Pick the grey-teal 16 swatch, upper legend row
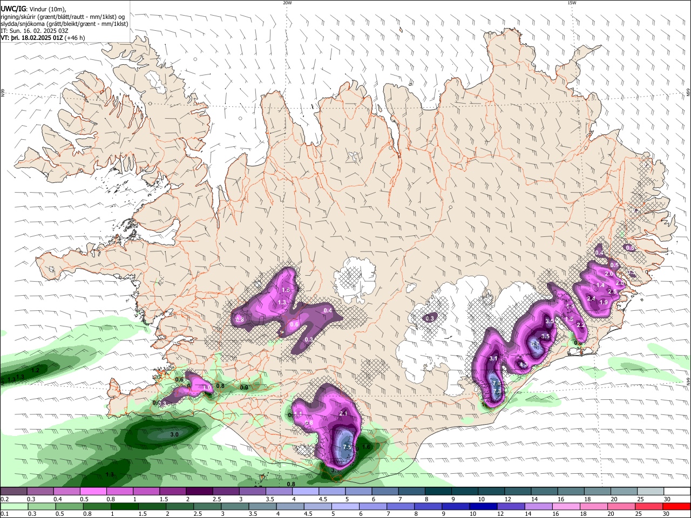 (x=571, y=492)
